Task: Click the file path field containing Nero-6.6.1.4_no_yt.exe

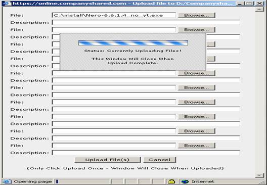Action: coord(114,15)
